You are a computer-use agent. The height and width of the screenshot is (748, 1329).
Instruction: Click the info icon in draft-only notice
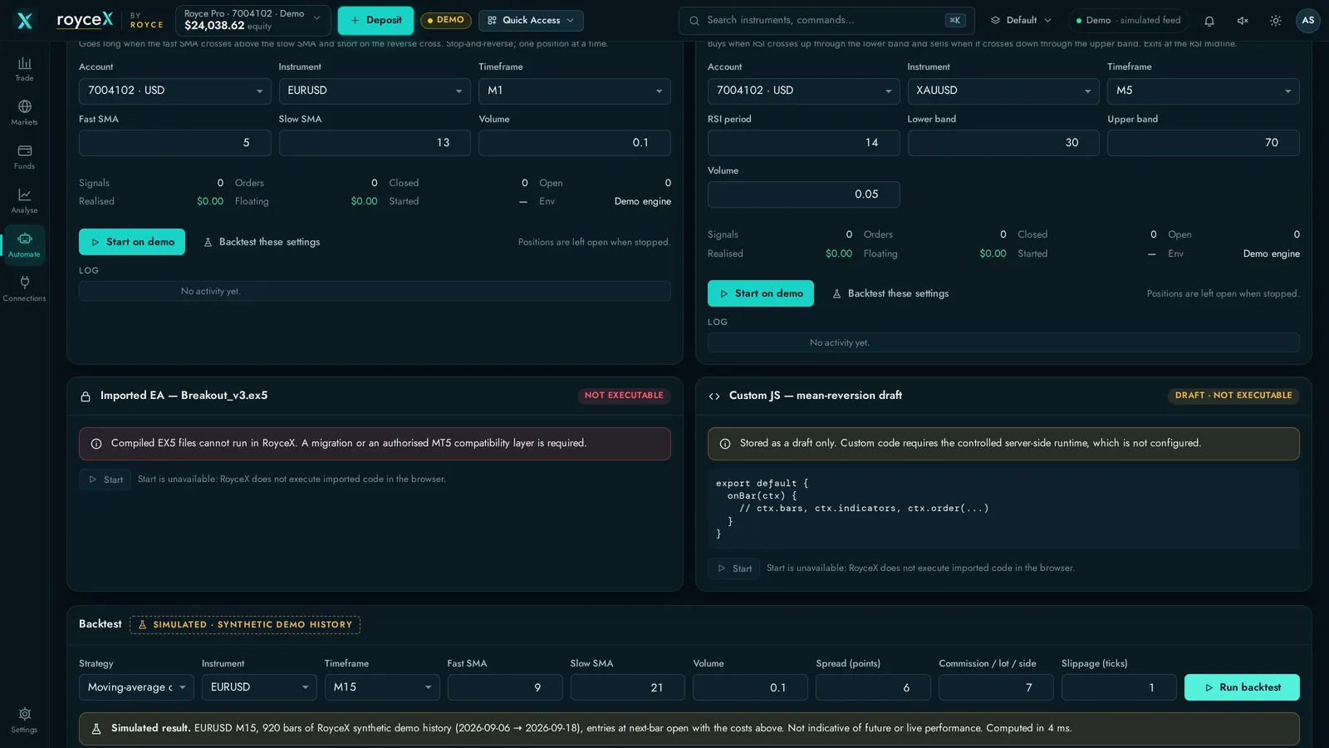(x=725, y=444)
